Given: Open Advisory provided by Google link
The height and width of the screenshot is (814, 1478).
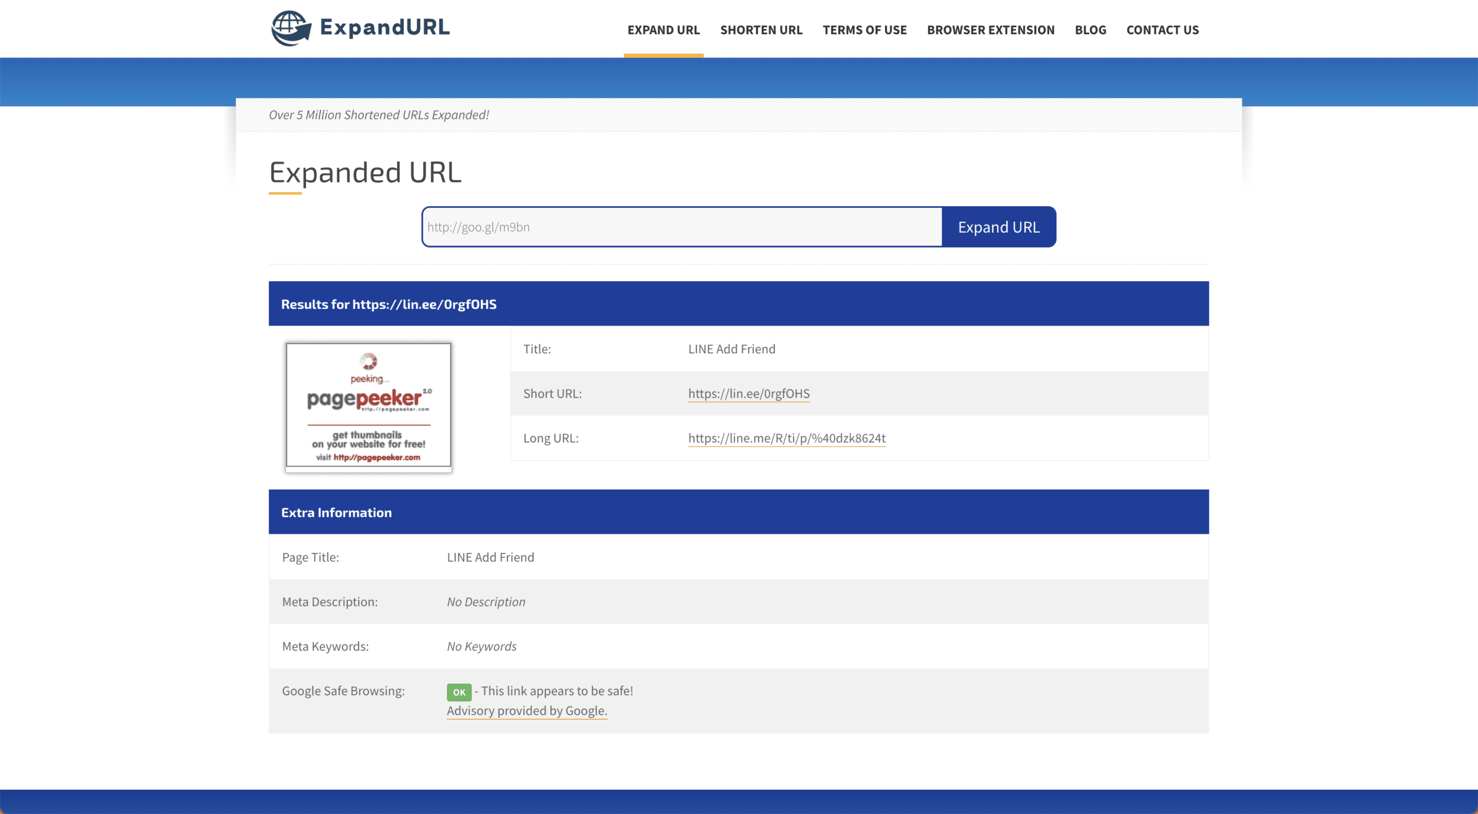Looking at the screenshot, I should (x=527, y=711).
